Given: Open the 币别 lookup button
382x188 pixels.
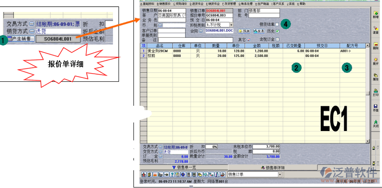Looking at the screenshot, I should [160, 25].
